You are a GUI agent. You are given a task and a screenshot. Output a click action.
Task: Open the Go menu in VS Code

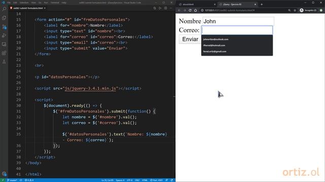click(40, 3)
